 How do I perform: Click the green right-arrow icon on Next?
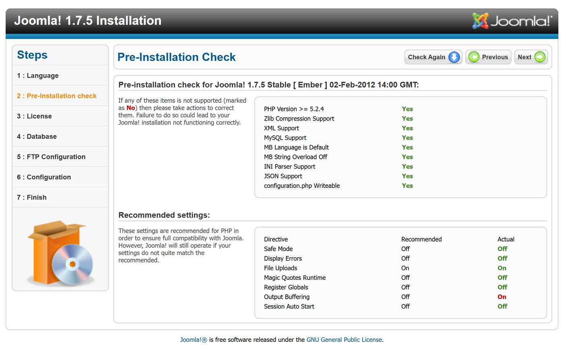coord(540,57)
